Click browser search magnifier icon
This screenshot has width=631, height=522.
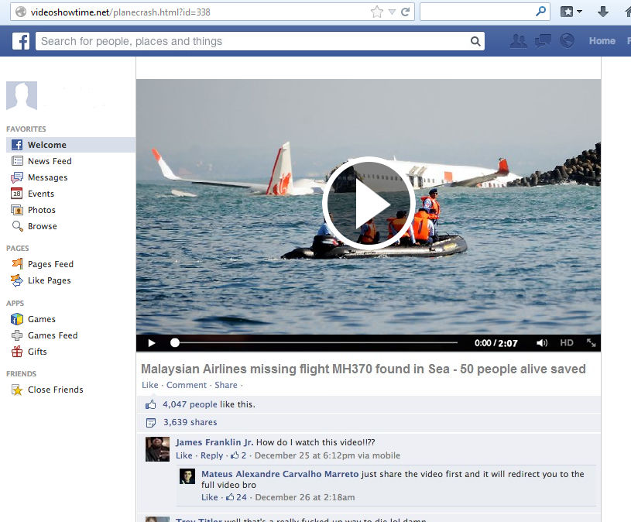coord(541,12)
